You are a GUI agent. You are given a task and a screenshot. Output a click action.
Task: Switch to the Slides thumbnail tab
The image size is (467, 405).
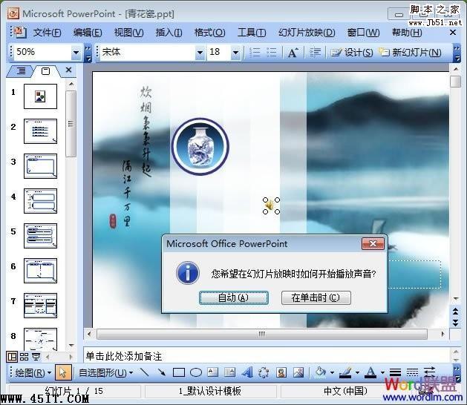coord(45,71)
